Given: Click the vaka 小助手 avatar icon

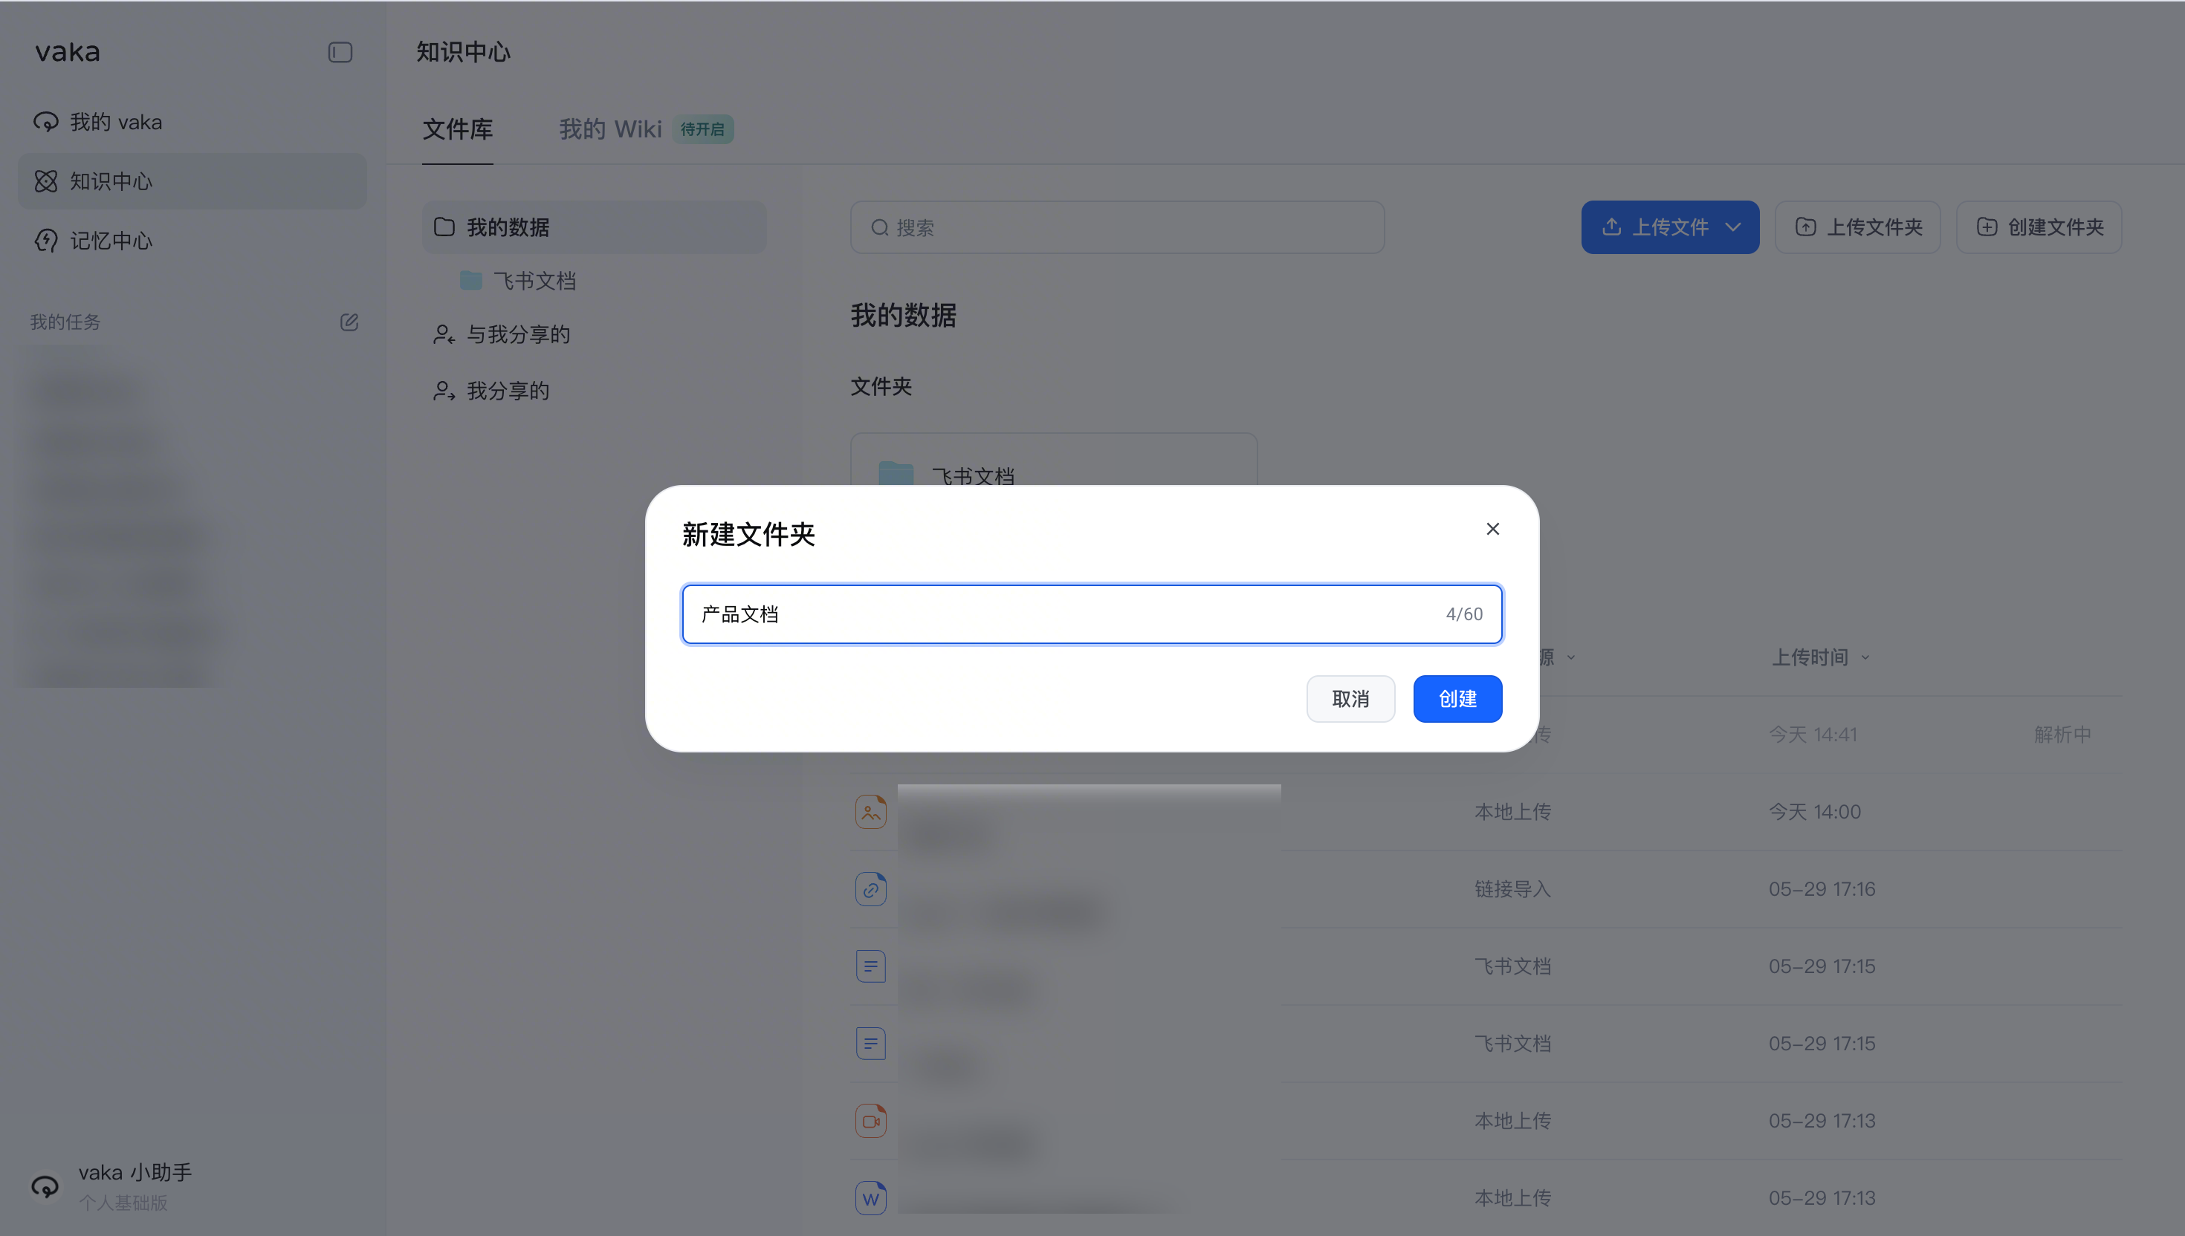Looking at the screenshot, I should coord(45,1187).
